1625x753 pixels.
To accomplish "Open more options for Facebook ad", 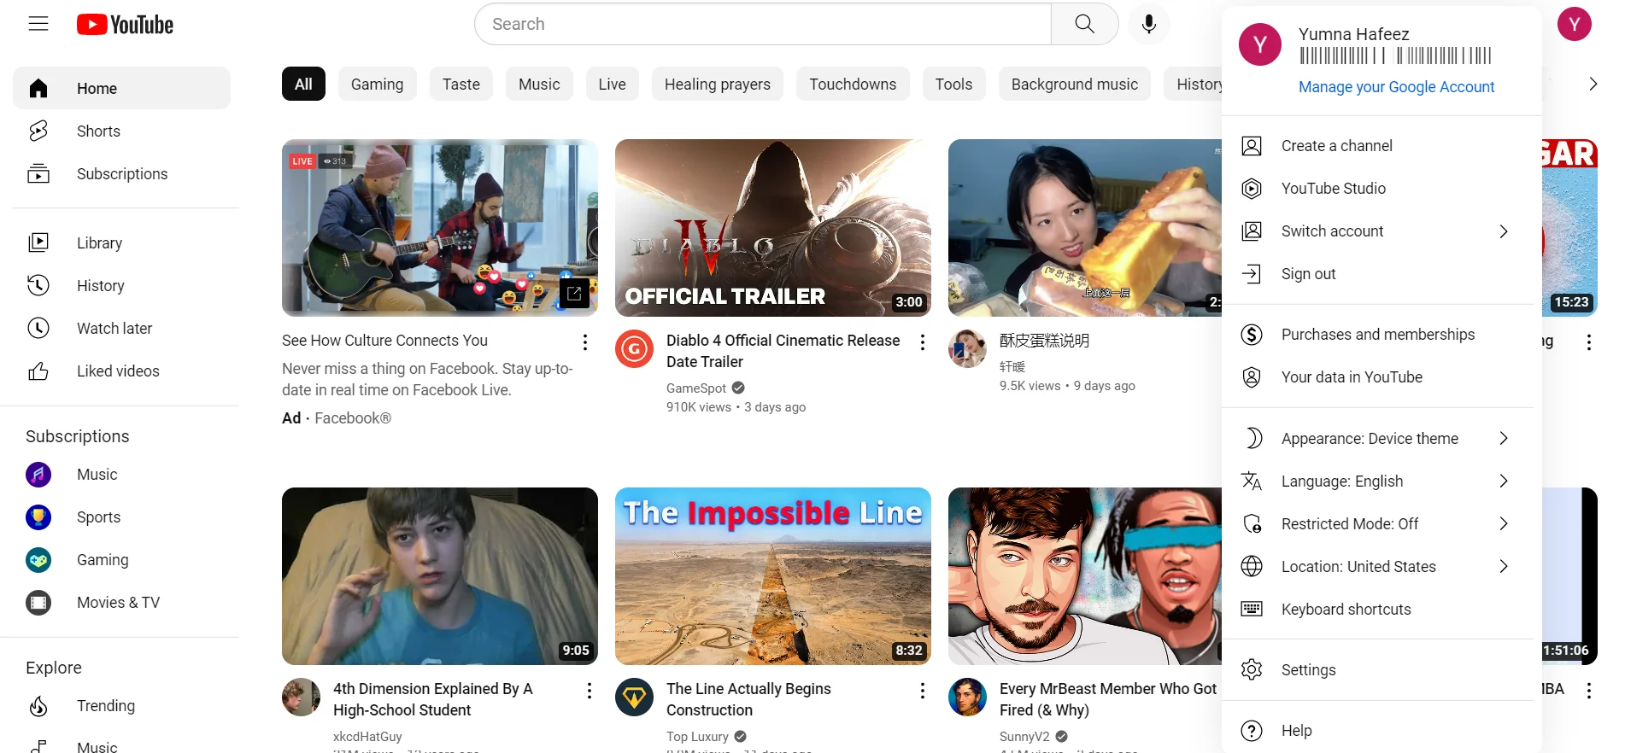I will click(584, 342).
